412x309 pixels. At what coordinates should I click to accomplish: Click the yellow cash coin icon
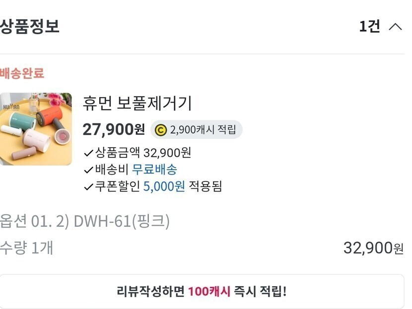[161, 129]
